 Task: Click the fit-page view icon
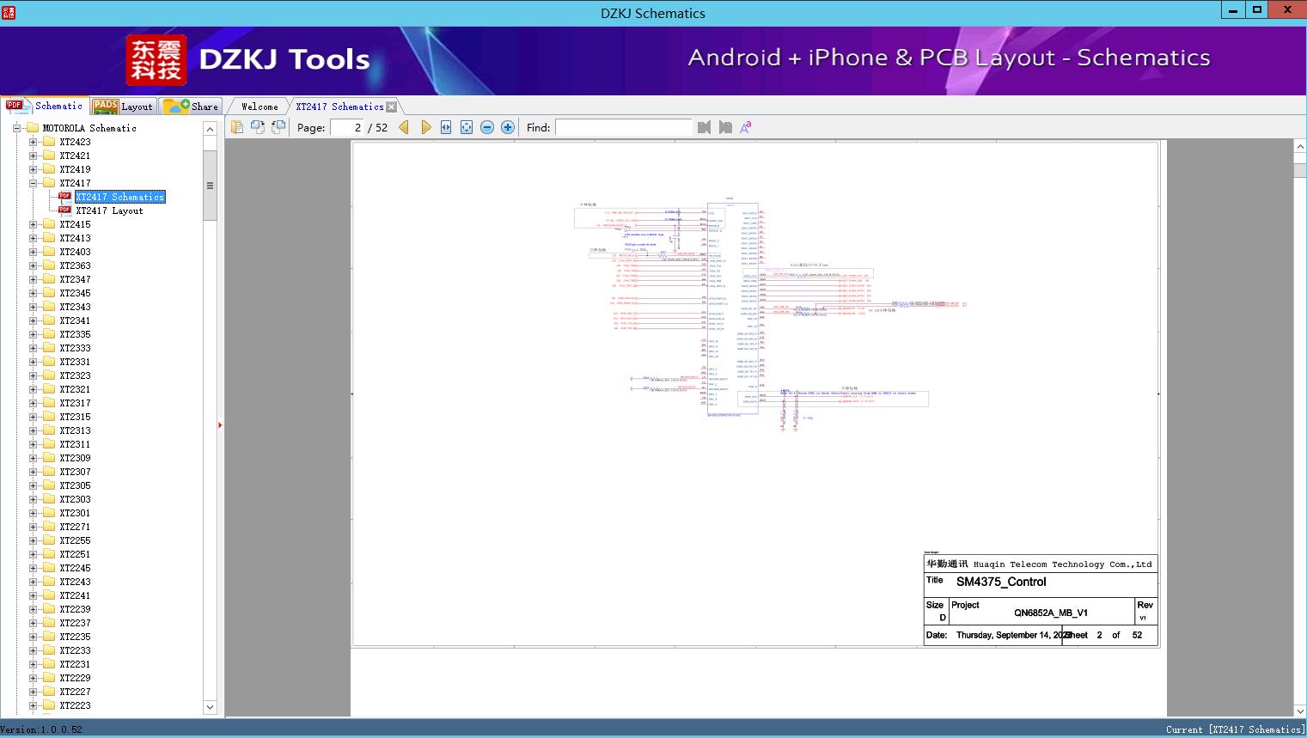(x=467, y=127)
